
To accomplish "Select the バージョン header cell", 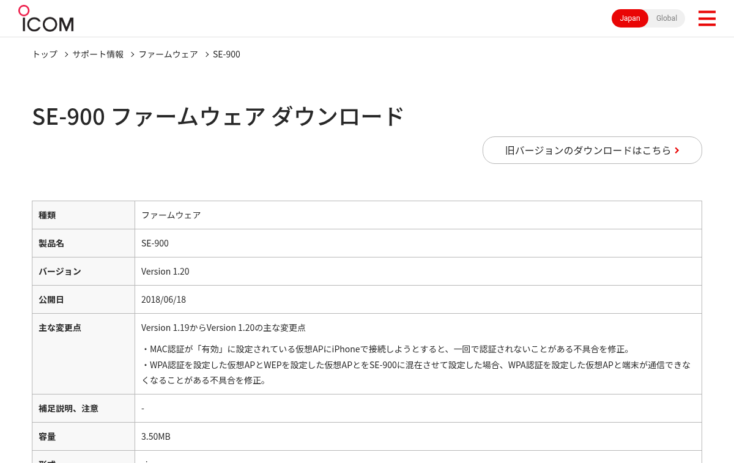I will point(83,271).
